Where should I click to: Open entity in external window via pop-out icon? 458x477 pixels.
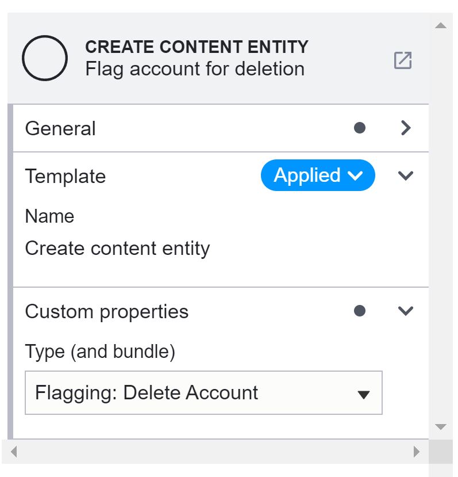[x=404, y=59]
